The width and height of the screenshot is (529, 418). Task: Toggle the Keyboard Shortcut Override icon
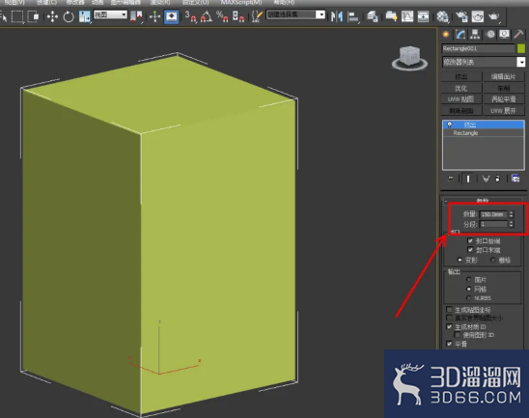(x=172, y=16)
